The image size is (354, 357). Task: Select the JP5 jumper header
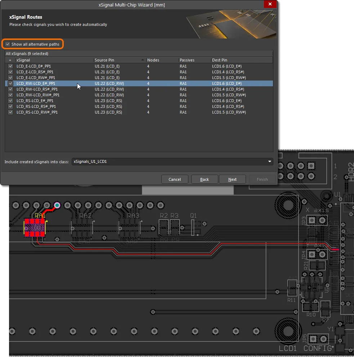(x=318, y=339)
